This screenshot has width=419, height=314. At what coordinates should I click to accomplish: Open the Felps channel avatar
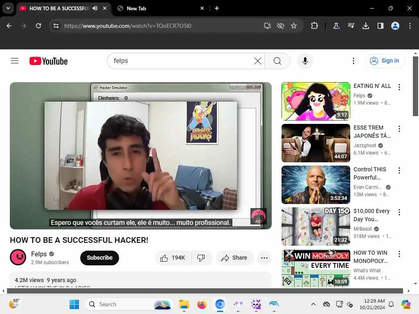18,257
